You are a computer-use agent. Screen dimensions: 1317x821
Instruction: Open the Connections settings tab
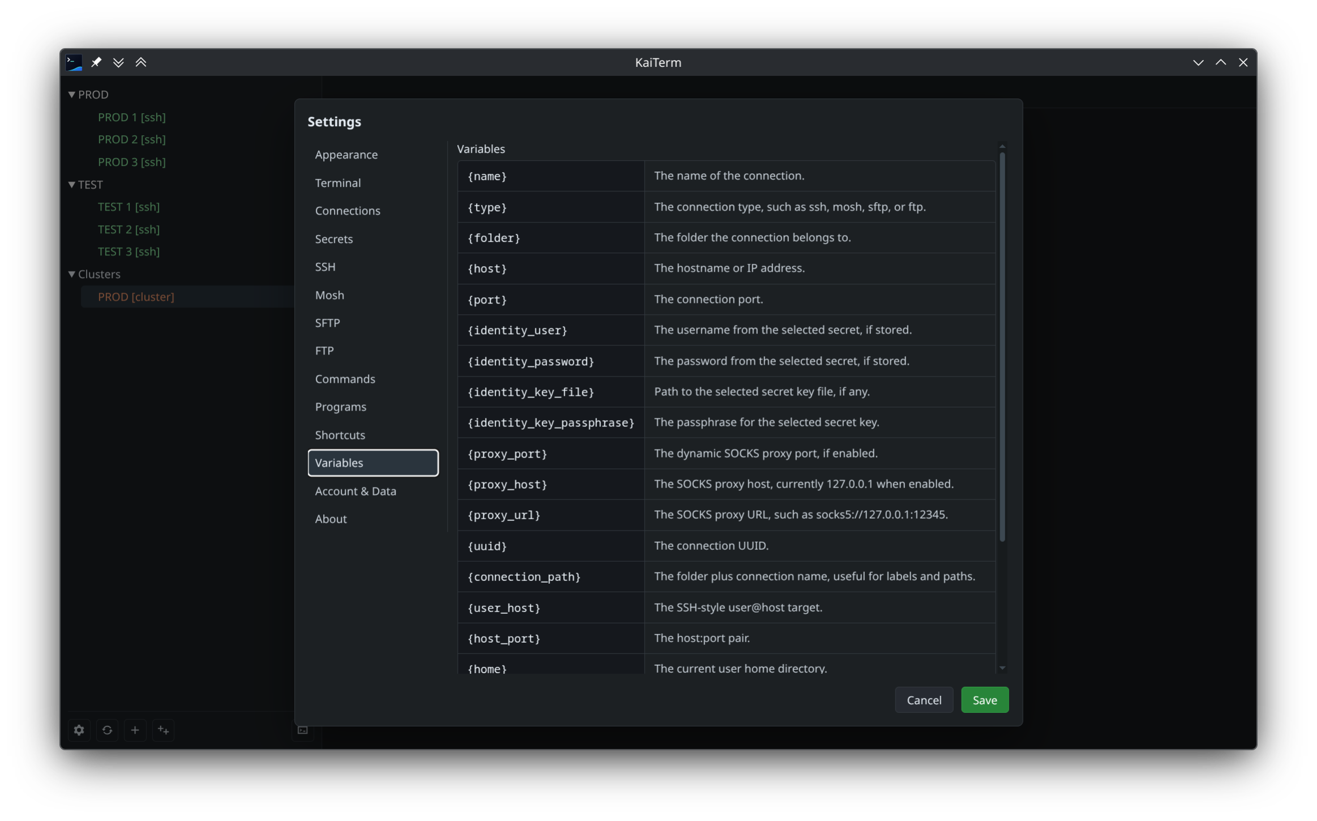373,211
